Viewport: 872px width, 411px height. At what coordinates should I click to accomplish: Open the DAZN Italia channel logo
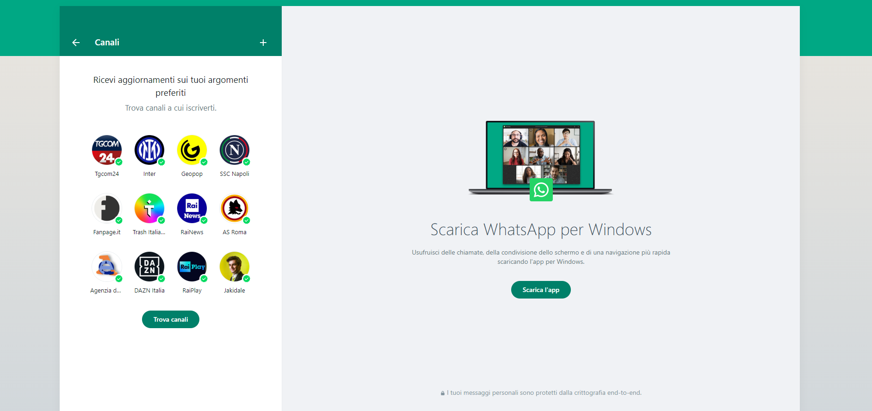tap(149, 267)
